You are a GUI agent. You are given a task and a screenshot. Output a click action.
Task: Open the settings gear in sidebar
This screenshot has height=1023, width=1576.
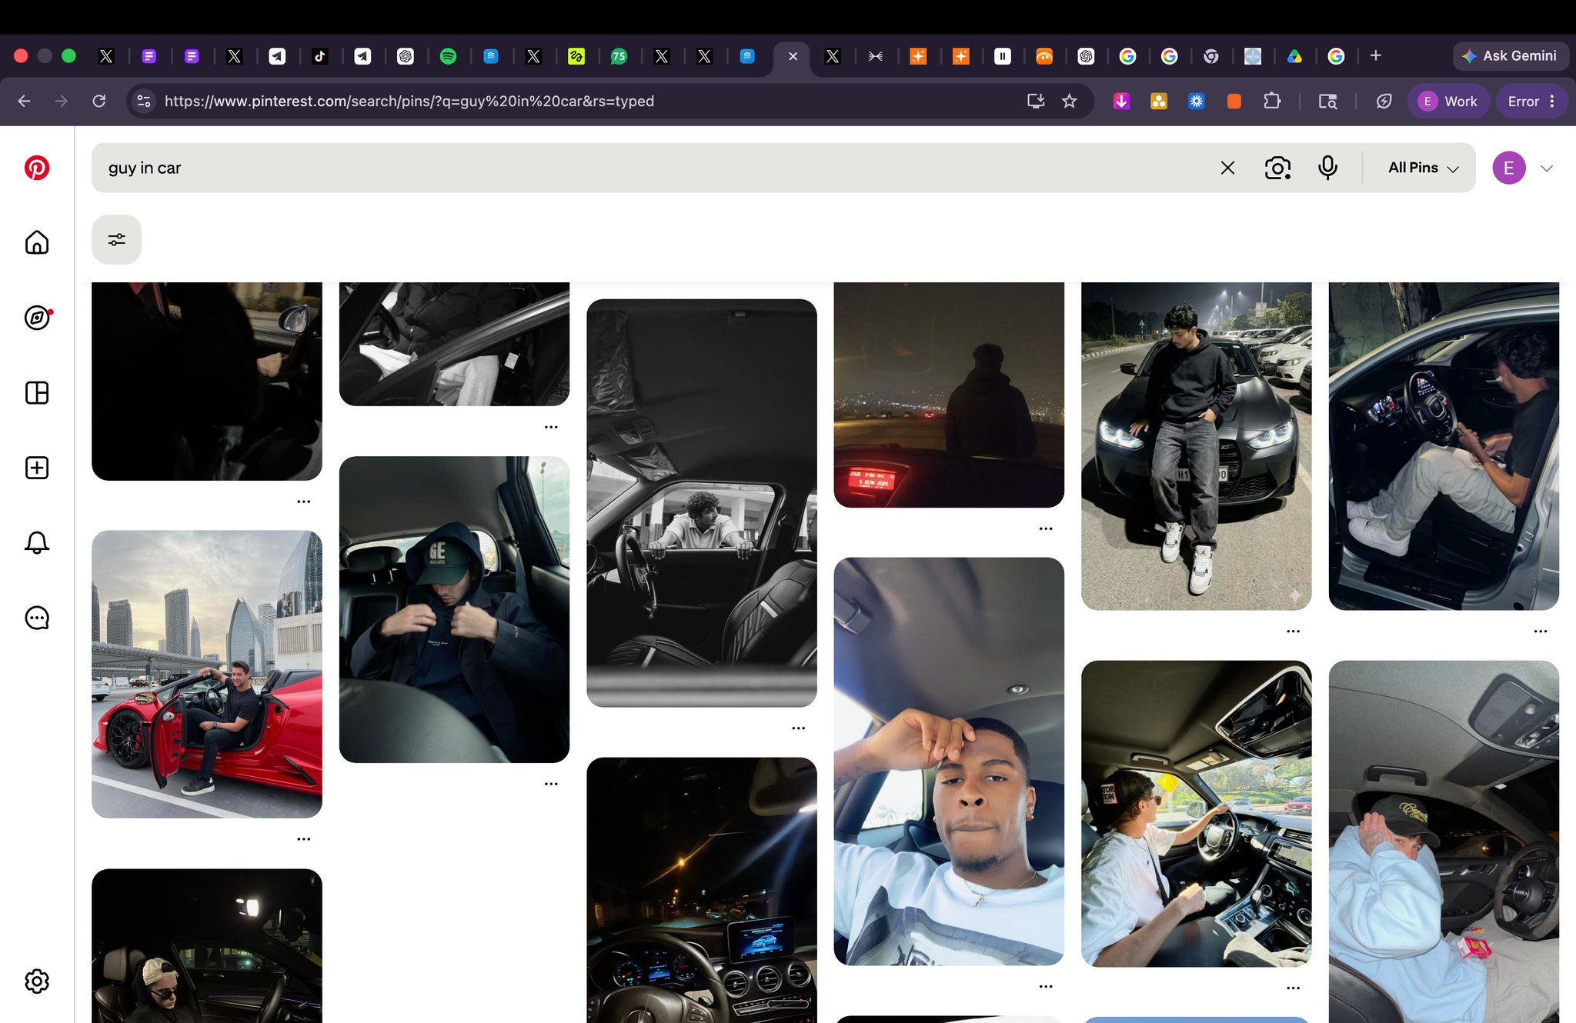(x=37, y=981)
